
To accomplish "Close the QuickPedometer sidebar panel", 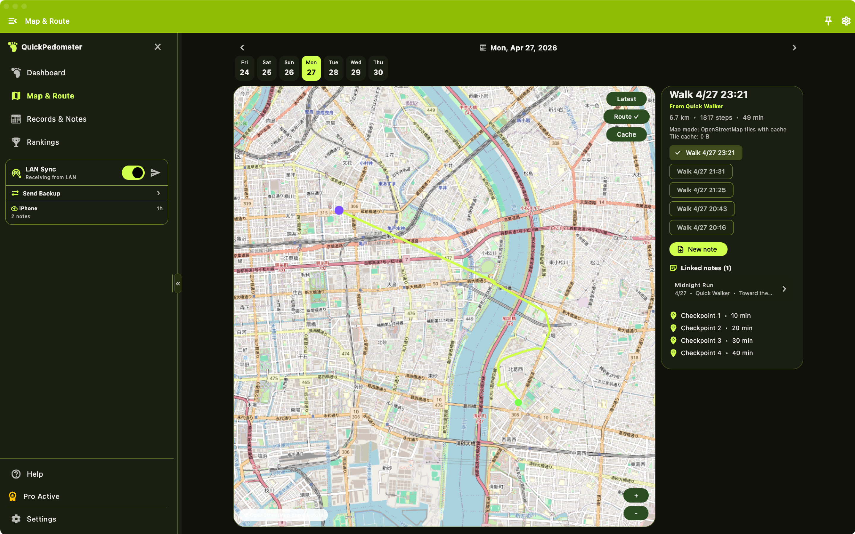I will 158,47.
